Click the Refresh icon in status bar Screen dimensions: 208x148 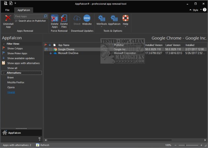coord(38,145)
